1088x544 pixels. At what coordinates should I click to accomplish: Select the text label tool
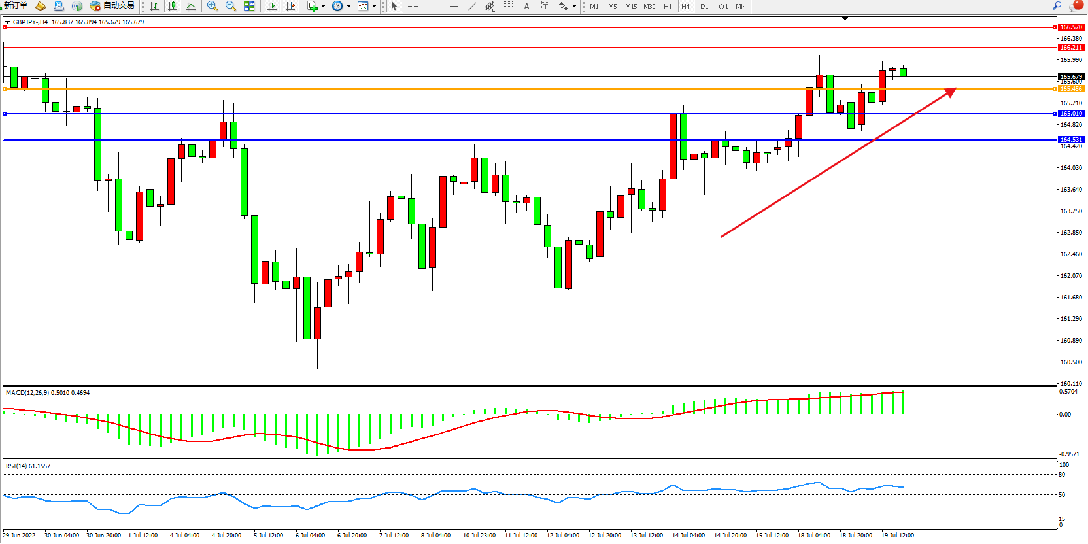526,6
